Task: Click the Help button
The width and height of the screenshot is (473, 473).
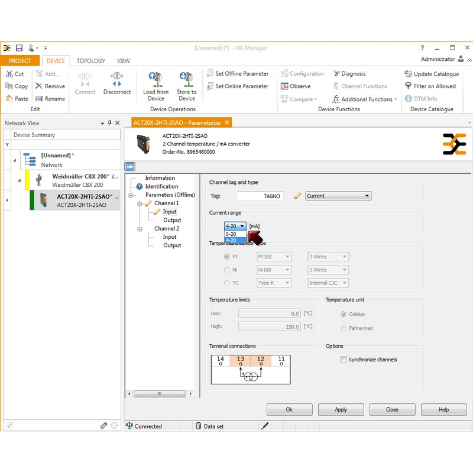Action: point(444,409)
